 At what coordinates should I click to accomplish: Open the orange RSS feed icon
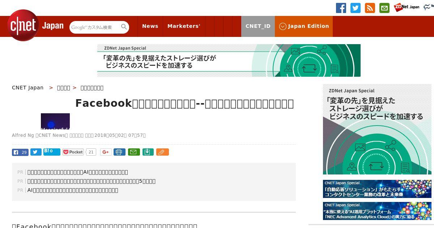(x=370, y=8)
